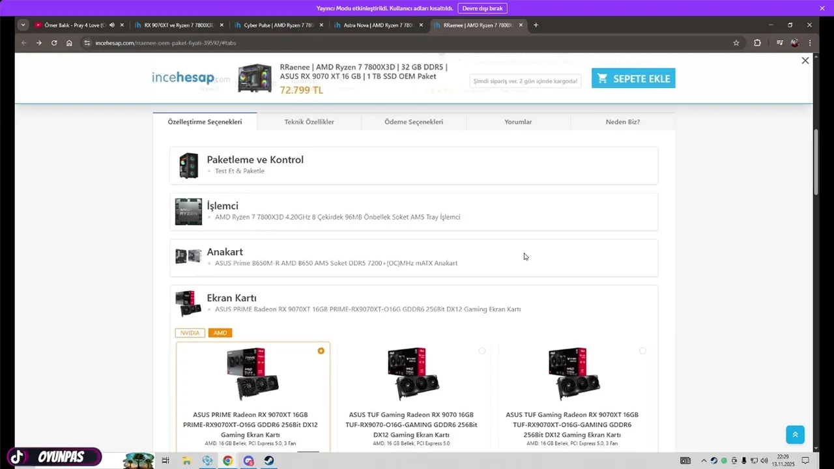Open the Ödeme Seçenekleri tab

[414, 122]
